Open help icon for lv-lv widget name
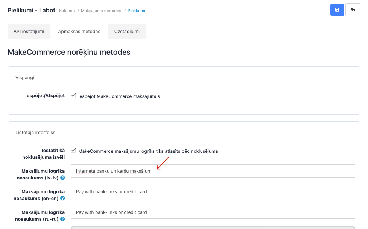 (62, 178)
